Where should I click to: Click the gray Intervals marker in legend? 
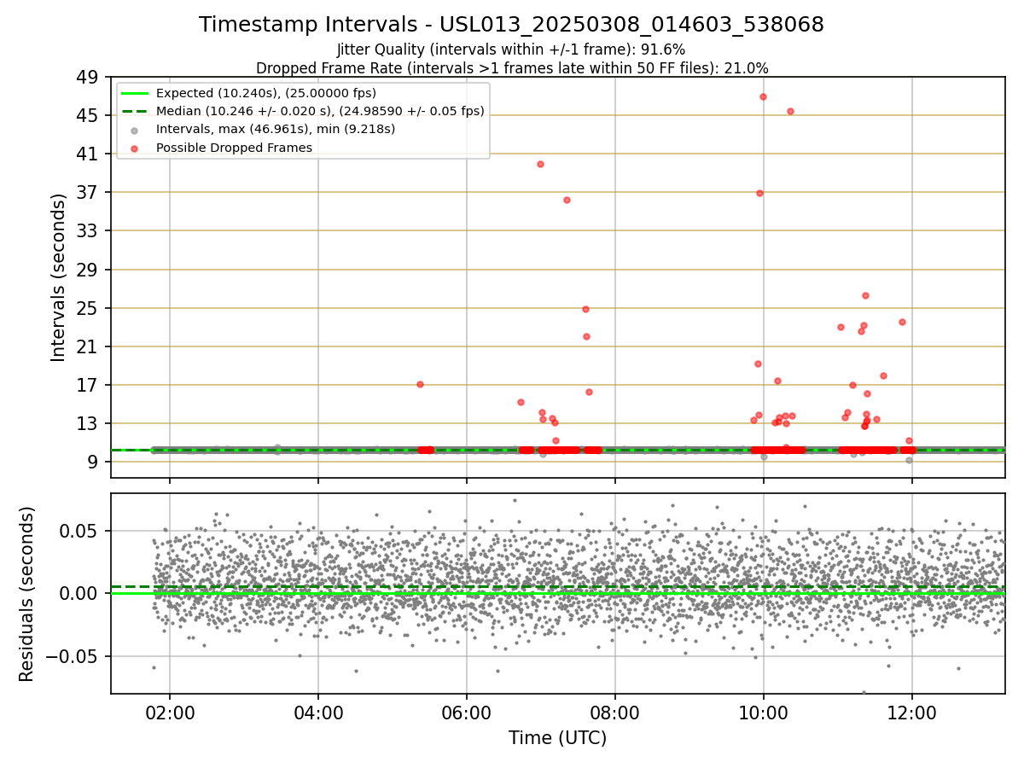[x=135, y=130]
